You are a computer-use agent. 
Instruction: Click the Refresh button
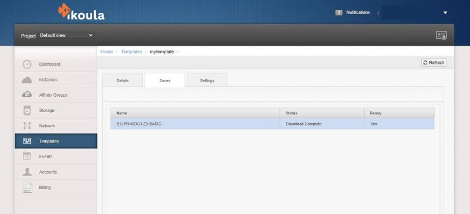pyautogui.click(x=434, y=63)
